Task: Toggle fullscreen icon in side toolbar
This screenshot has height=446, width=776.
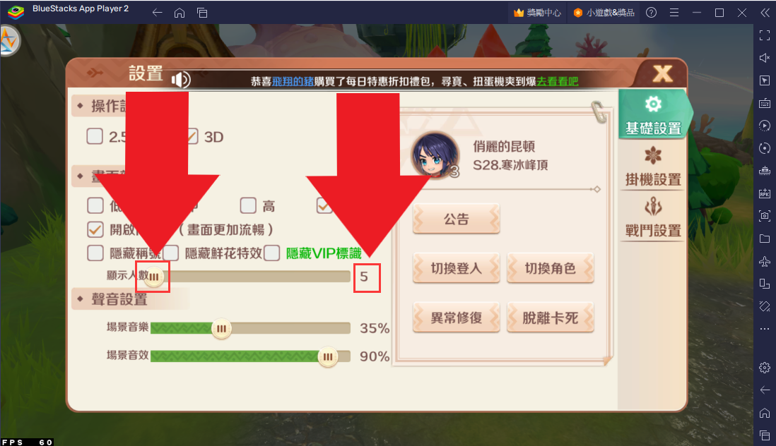Action: 765,35
